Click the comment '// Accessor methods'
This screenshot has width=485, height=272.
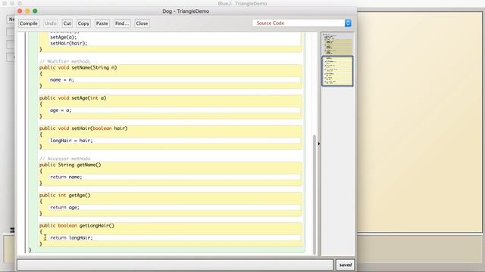tap(64, 159)
